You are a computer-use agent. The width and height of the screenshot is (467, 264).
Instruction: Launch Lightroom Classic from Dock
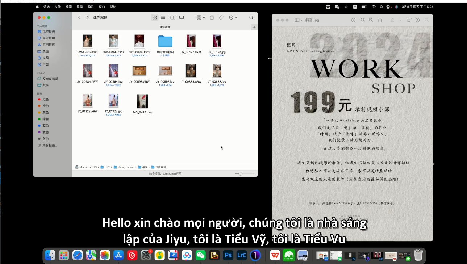(x=241, y=255)
